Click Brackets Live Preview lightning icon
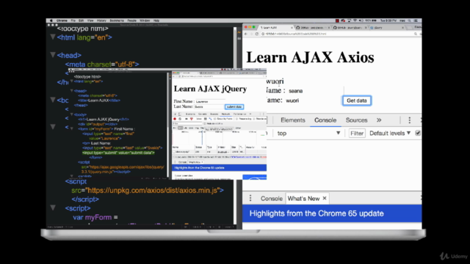This screenshot has width=470, height=264. (239, 32)
